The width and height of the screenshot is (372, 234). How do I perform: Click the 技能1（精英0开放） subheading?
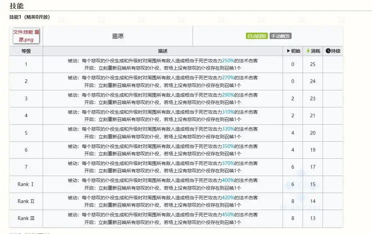(x=30, y=17)
